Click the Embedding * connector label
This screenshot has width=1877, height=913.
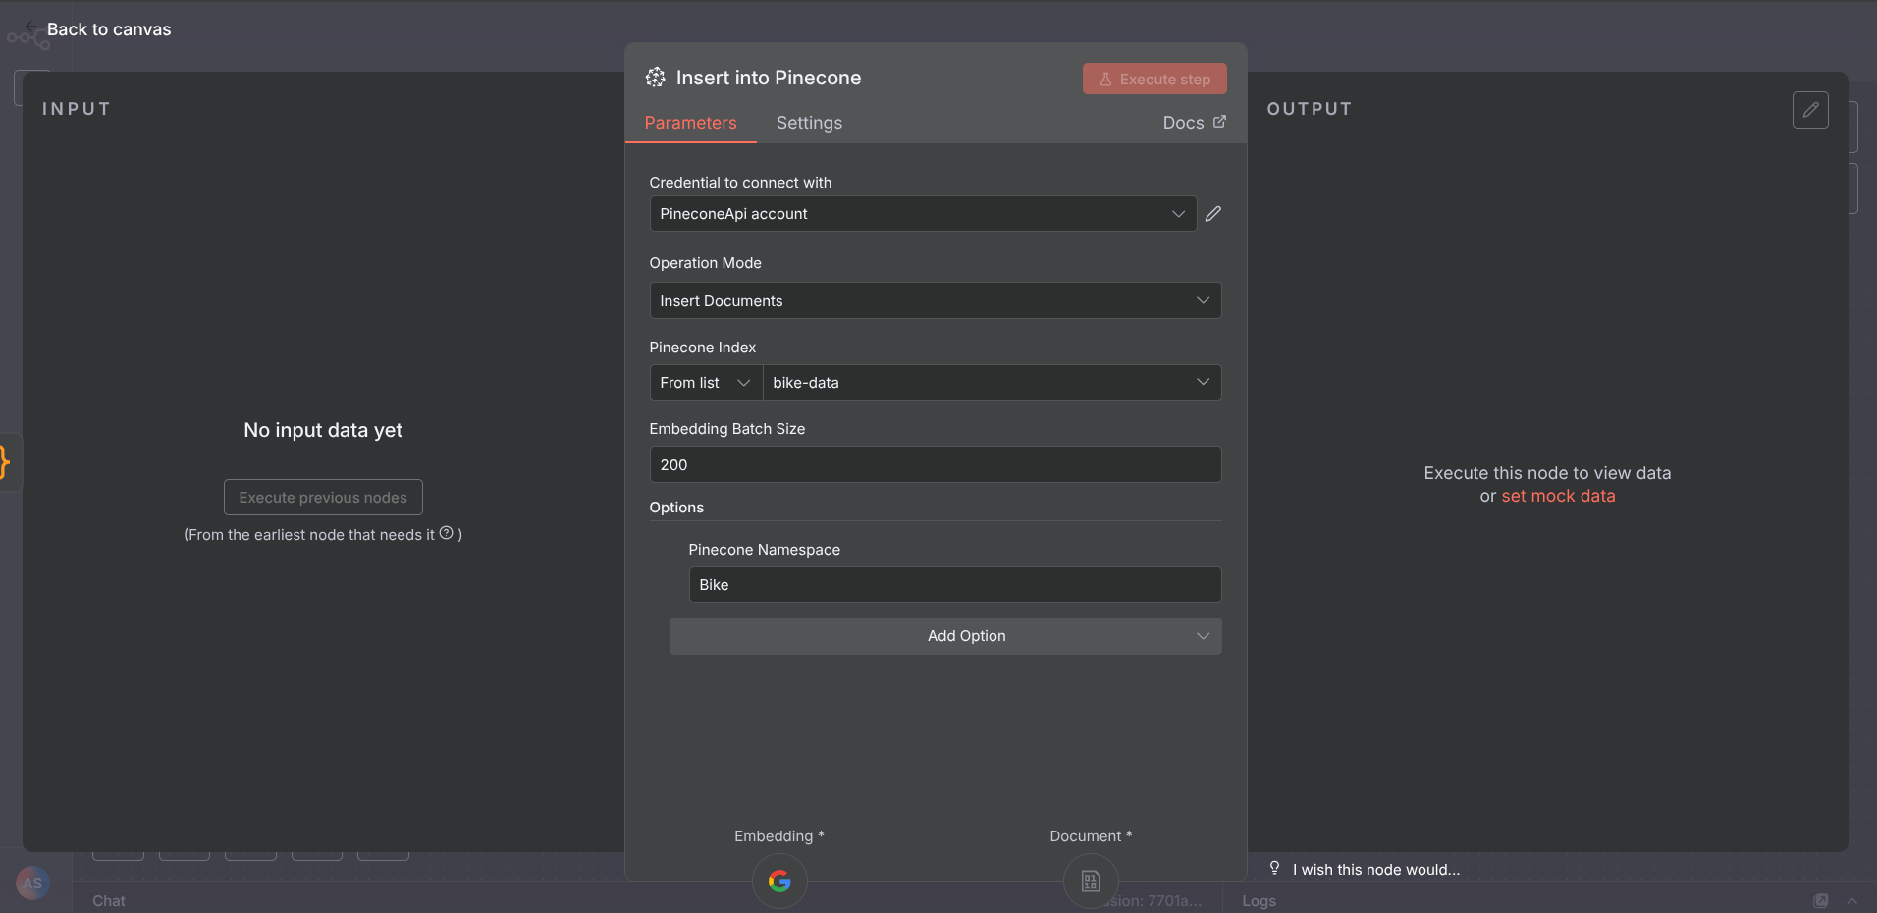pyautogui.click(x=779, y=836)
